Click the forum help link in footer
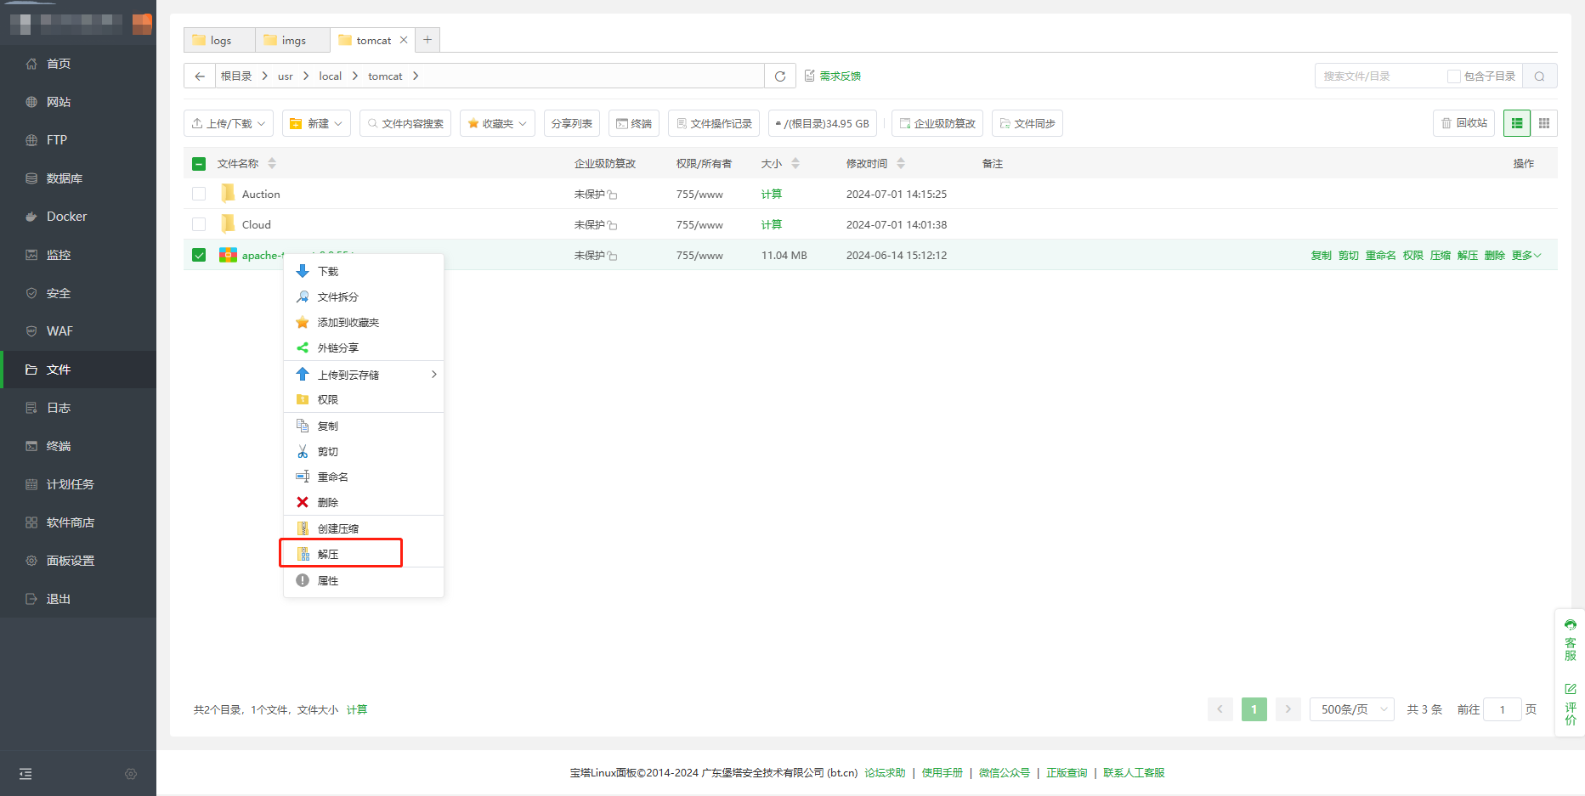The width and height of the screenshot is (1585, 796). [885, 773]
